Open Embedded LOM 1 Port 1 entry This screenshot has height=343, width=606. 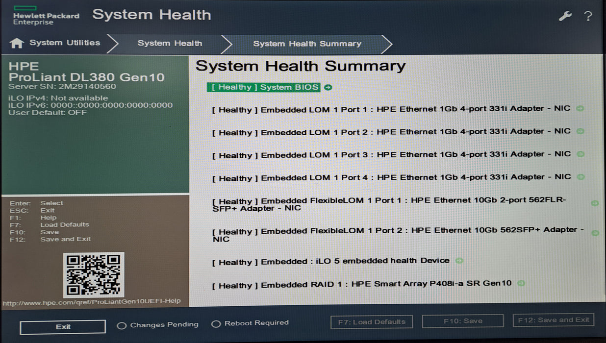click(x=391, y=109)
